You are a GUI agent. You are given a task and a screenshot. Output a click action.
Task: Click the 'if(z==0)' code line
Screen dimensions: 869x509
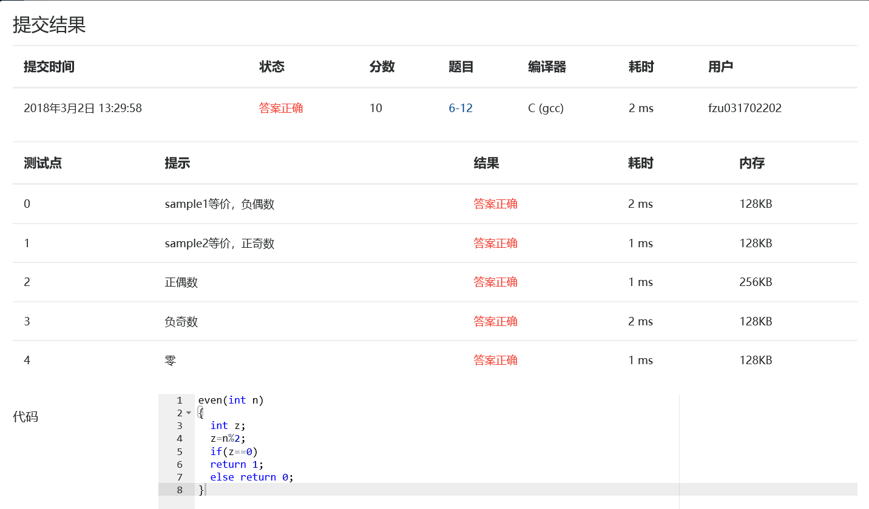click(x=234, y=451)
